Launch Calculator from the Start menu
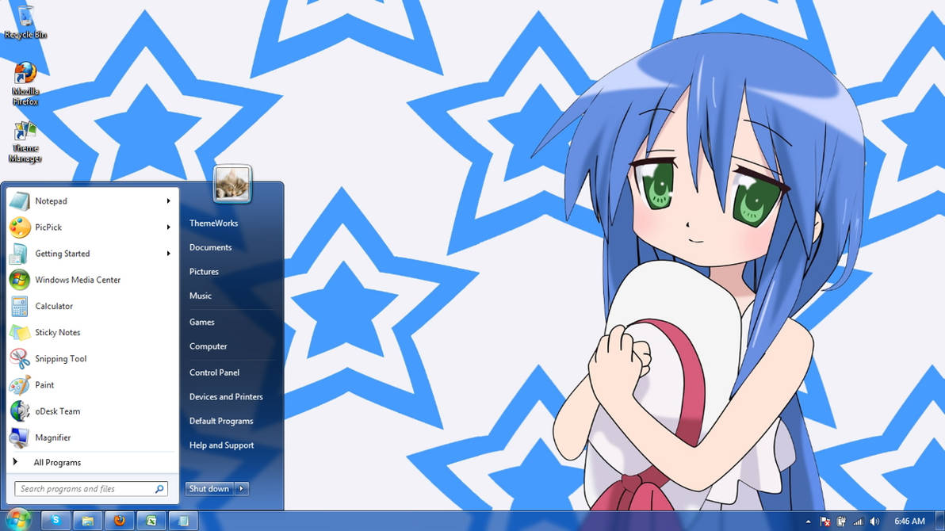The width and height of the screenshot is (945, 531). coord(54,306)
